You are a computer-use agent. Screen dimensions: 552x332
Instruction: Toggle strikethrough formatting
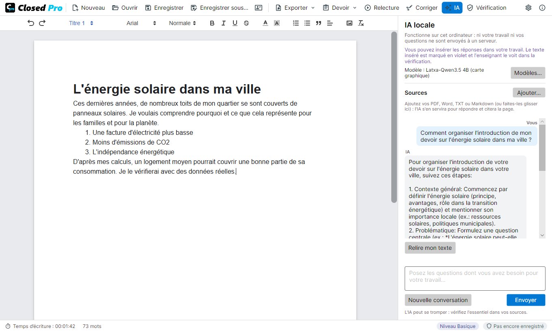tap(246, 23)
